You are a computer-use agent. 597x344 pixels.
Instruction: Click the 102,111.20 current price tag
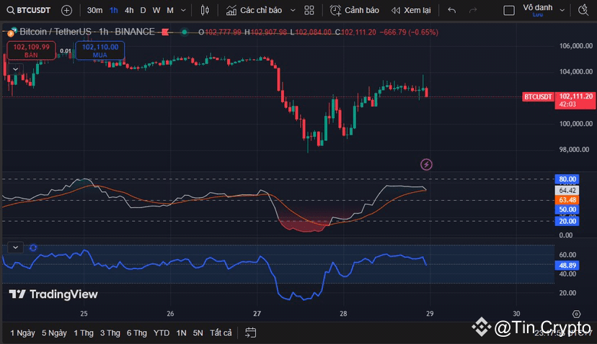coord(575,100)
